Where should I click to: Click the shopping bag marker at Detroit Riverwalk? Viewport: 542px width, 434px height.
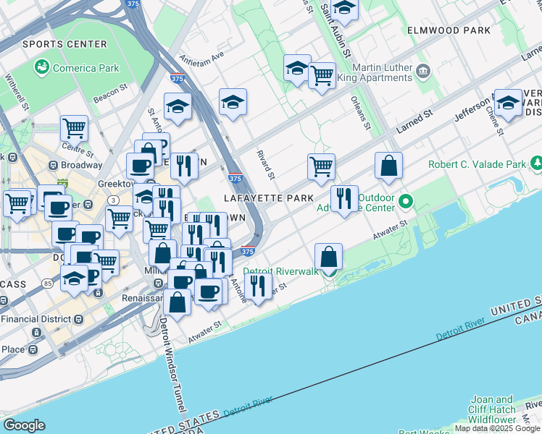pos(329,257)
